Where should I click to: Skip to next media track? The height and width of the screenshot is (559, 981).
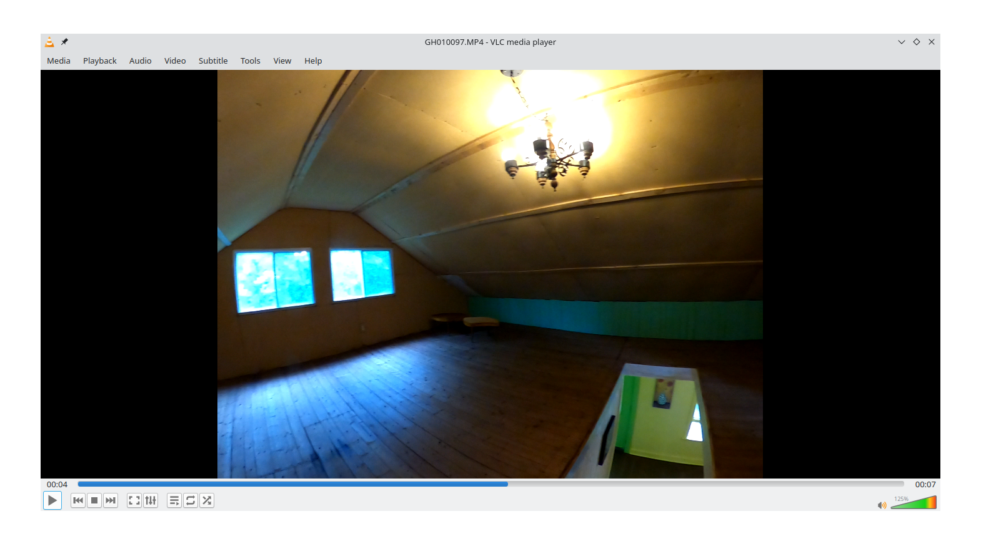click(x=111, y=500)
